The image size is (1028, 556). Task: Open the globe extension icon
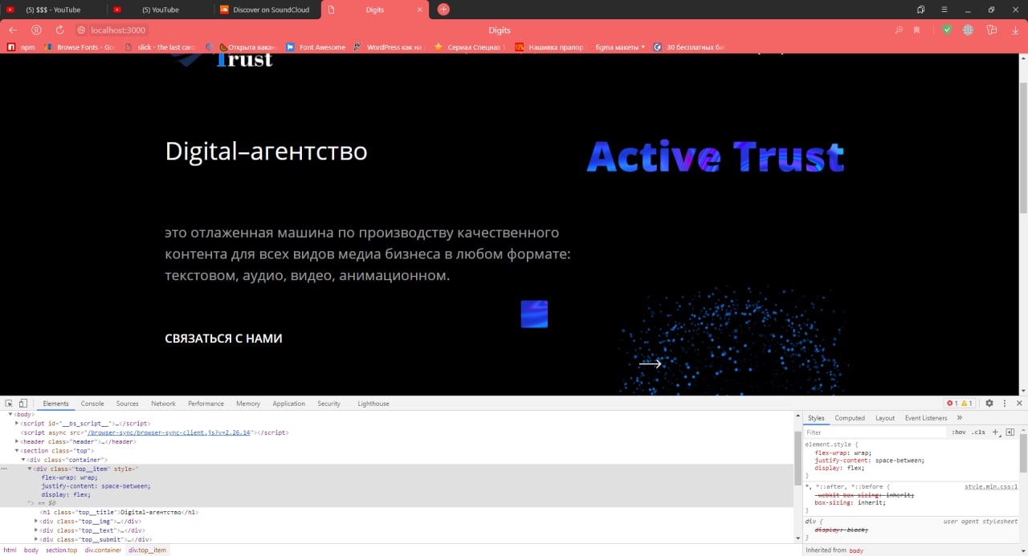tap(968, 30)
